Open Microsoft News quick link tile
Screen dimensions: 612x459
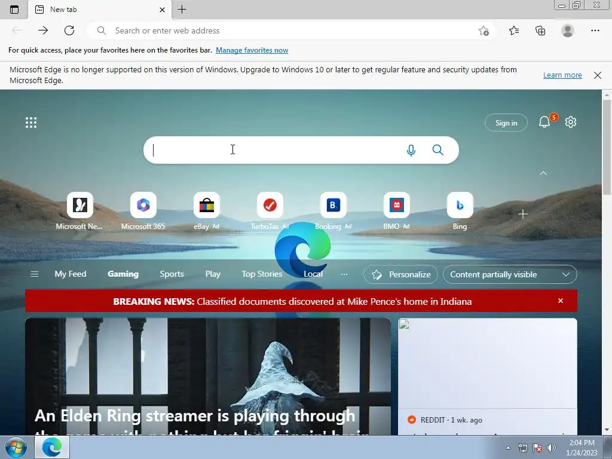click(79, 211)
